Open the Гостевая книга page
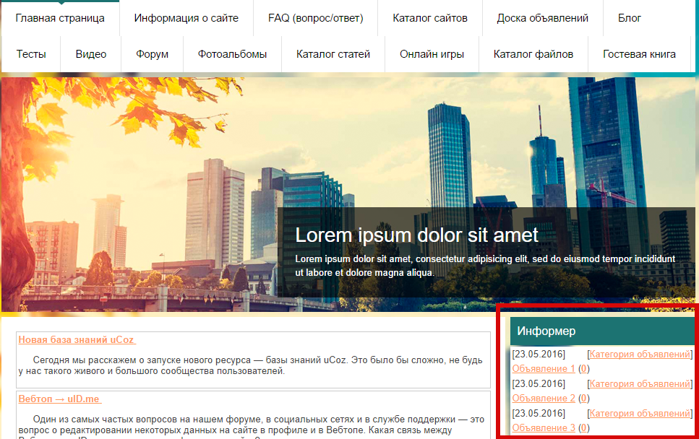 [639, 54]
